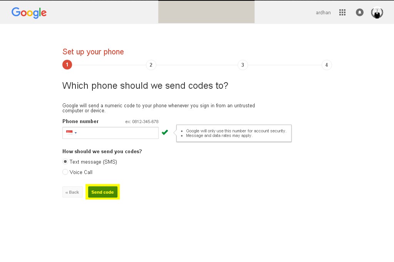
Task: Open the notifications bell
Action: pos(359,12)
